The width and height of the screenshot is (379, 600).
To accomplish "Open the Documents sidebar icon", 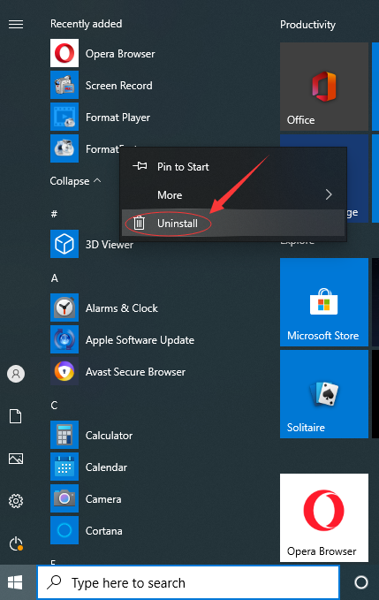I will [16, 416].
